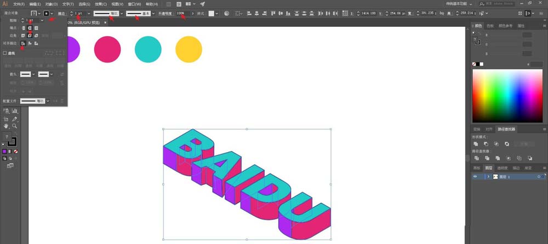Click the Exclude shape mode icon
The image size is (548, 244).
(x=507, y=144)
